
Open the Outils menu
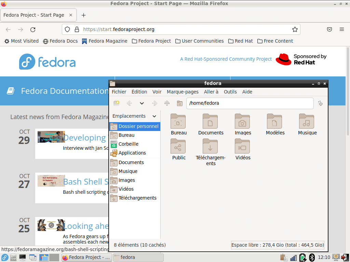click(230, 92)
